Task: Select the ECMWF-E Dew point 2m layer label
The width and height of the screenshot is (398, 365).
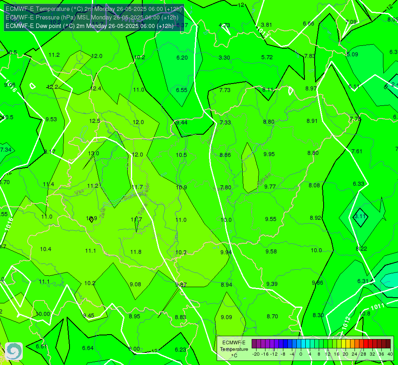Action: (x=89, y=26)
